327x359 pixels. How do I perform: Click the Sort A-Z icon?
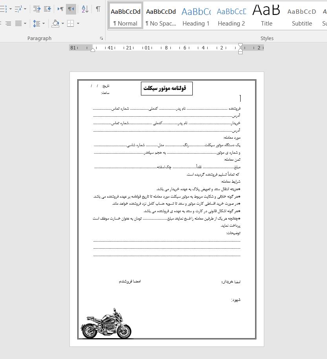[85, 9]
